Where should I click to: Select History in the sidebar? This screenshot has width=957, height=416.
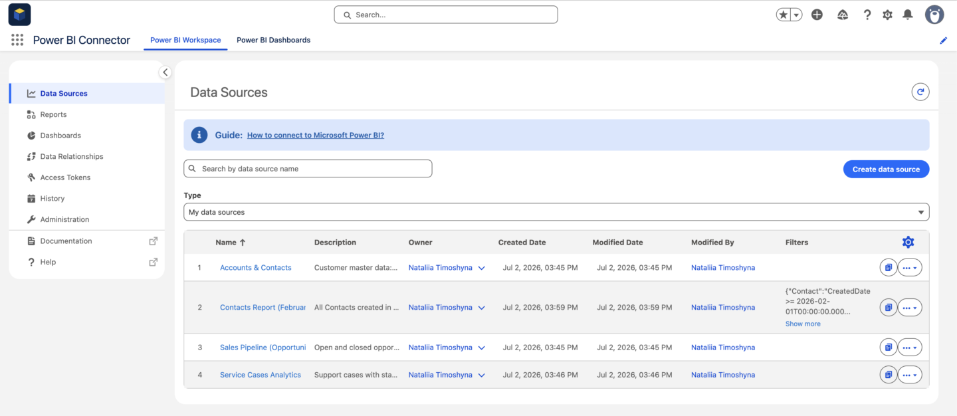pyautogui.click(x=87, y=198)
